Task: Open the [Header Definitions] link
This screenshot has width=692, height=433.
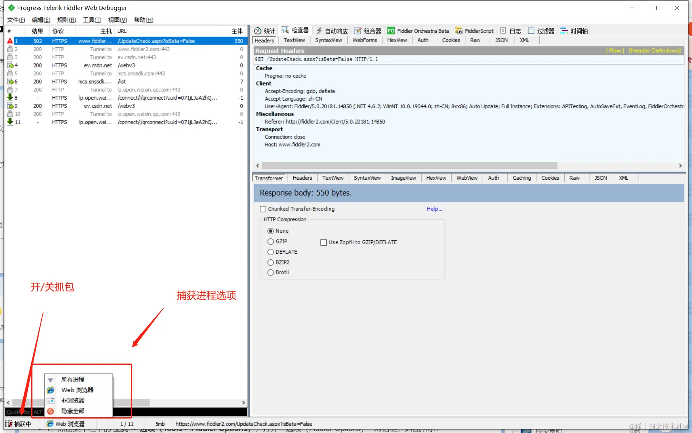Action: point(655,50)
